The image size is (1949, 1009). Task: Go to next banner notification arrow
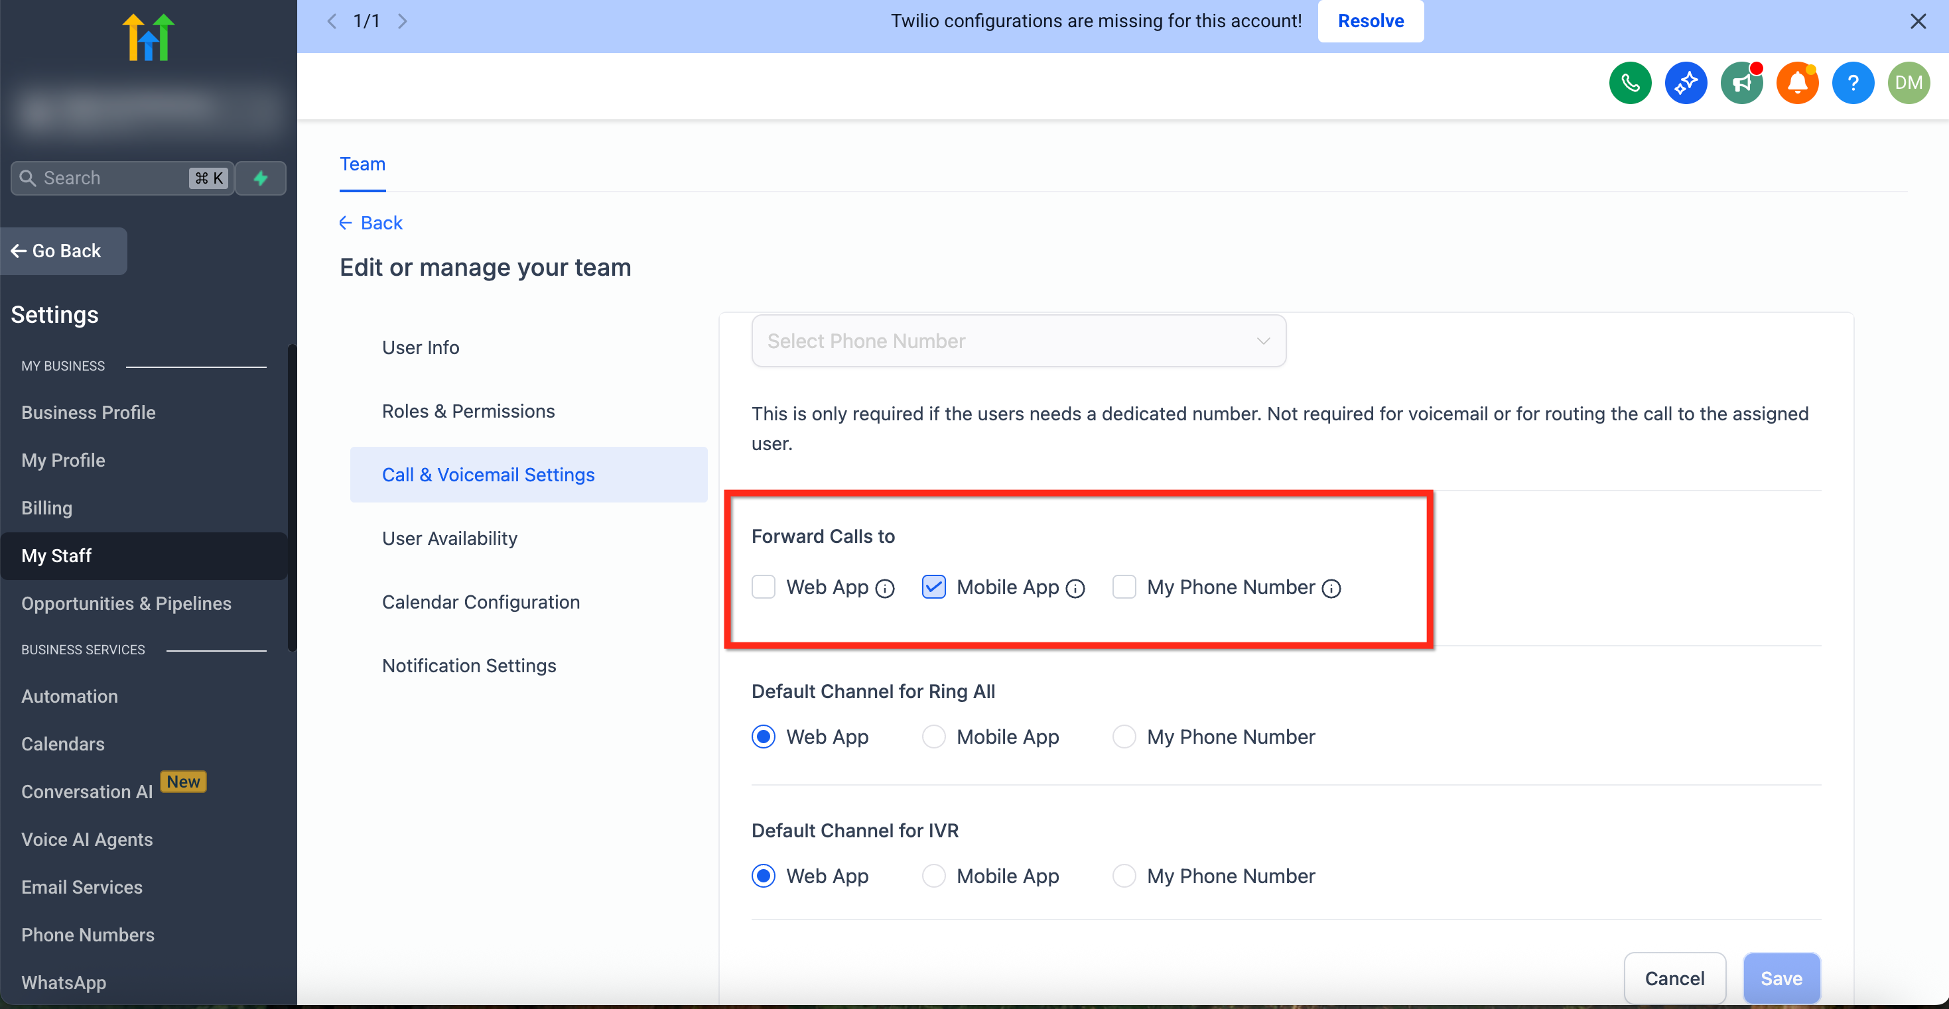[x=403, y=21]
